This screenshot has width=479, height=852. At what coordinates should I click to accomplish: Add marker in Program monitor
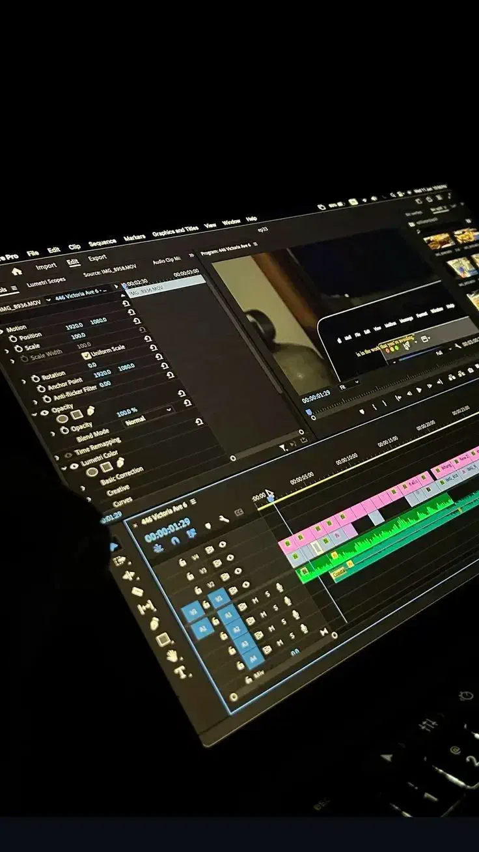coord(362,411)
